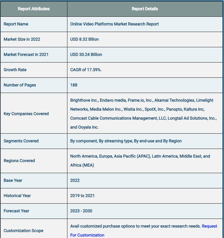The height and width of the screenshot is (238, 224).
Task: Select the Market Size in 2022 label
Action: point(22,39)
